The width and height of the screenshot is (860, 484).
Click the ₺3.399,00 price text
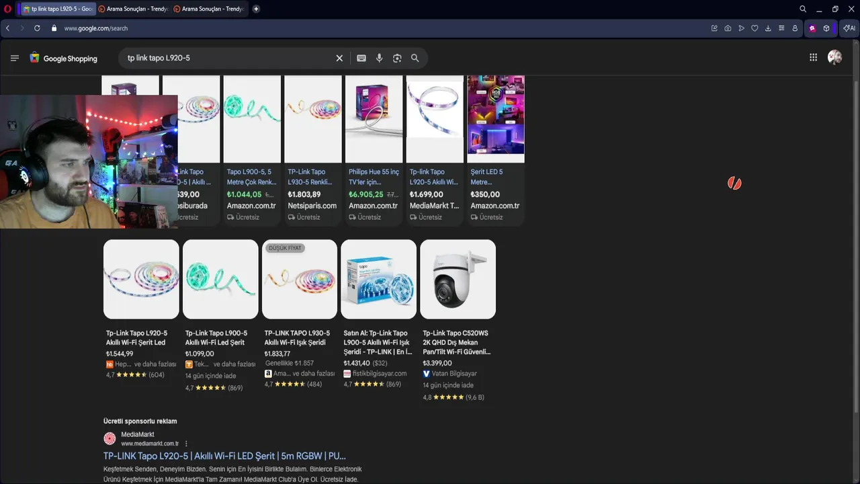tap(437, 363)
